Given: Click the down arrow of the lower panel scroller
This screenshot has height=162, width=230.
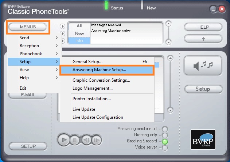Looking at the screenshot, I should coord(170,110).
